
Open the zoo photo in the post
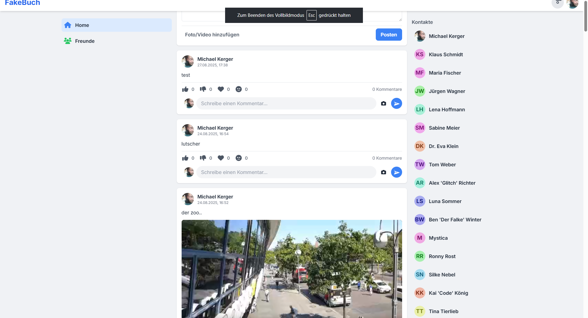tap(292, 269)
